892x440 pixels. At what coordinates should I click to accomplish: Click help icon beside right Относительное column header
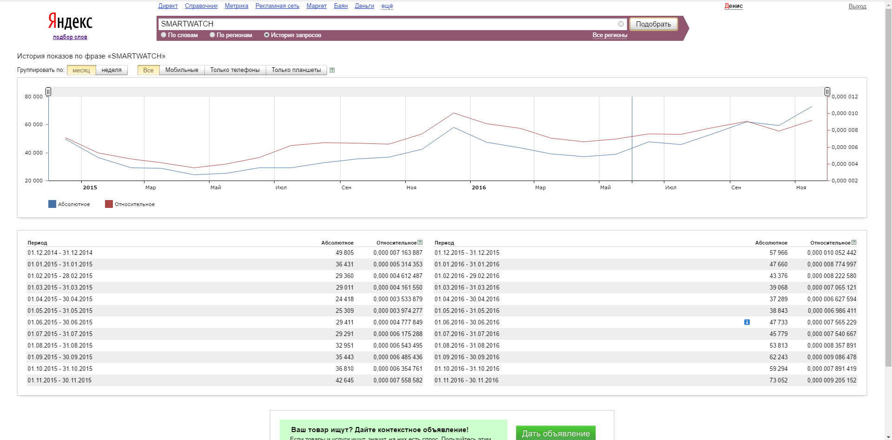(x=854, y=242)
